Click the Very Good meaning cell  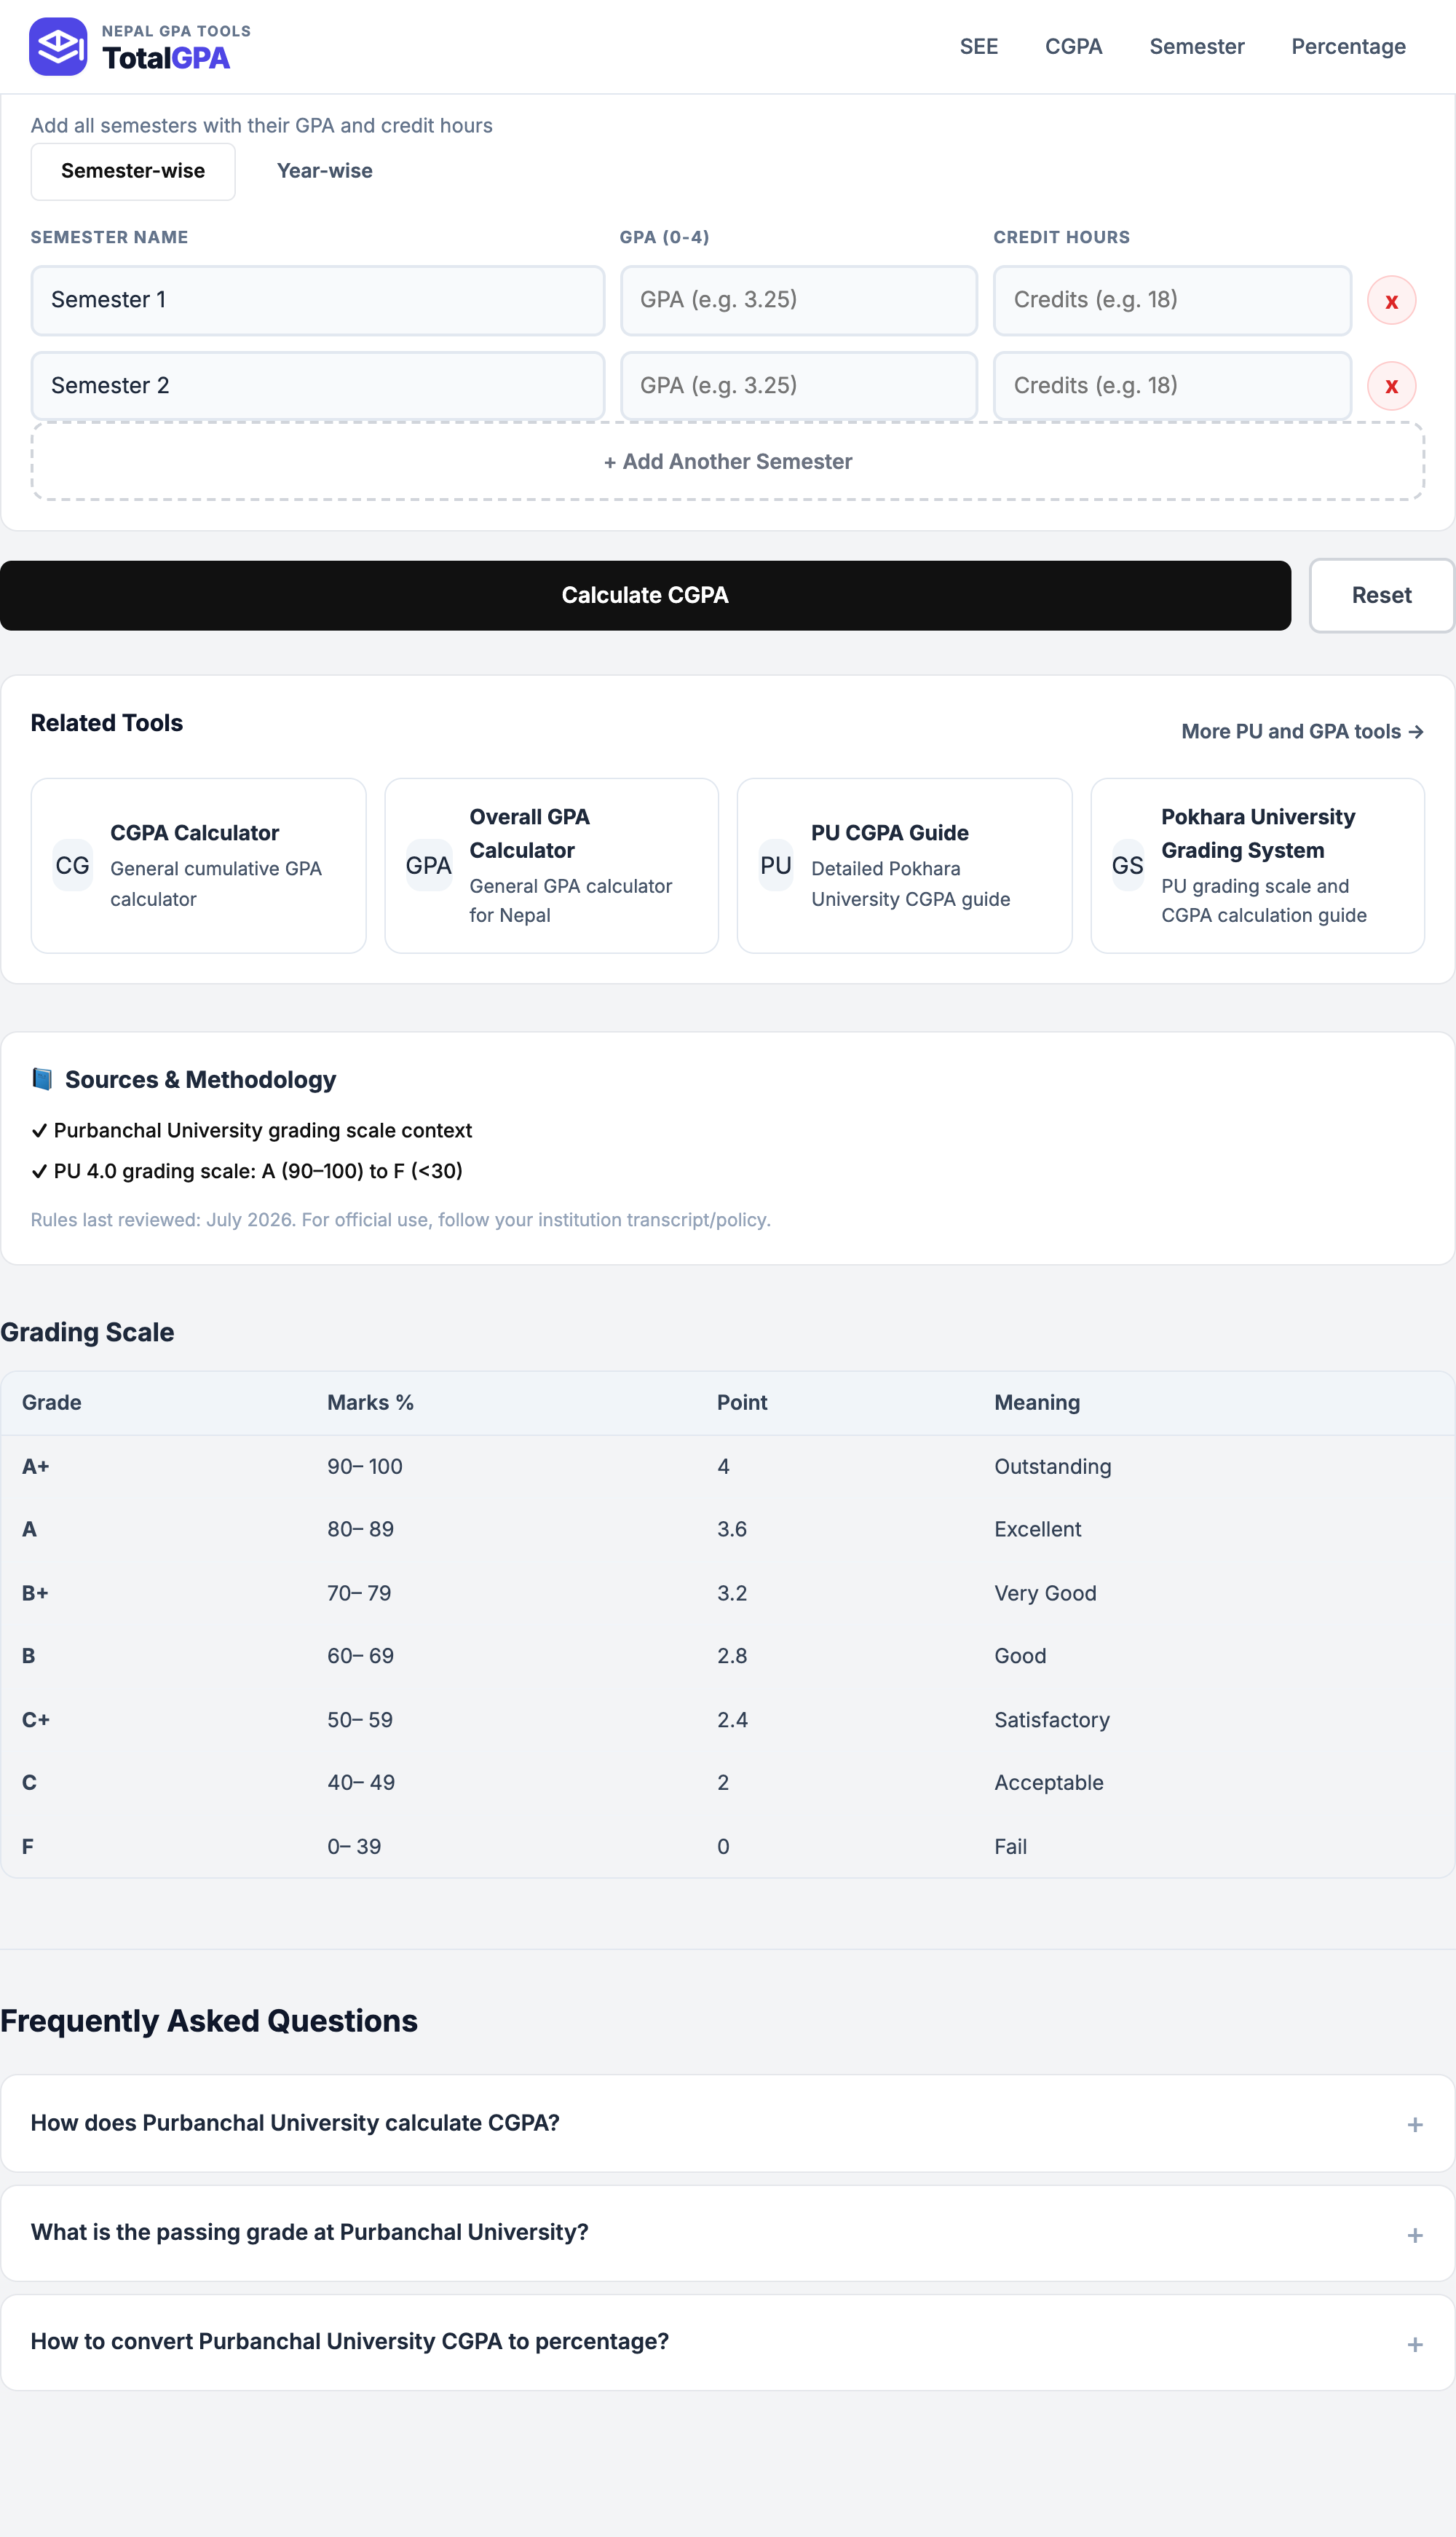1045,1593
